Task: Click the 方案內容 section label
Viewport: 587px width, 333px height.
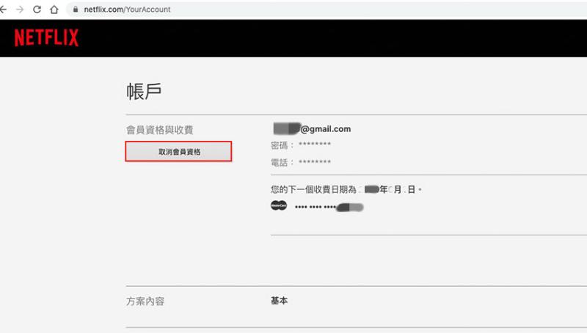Action: pos(145,301)
